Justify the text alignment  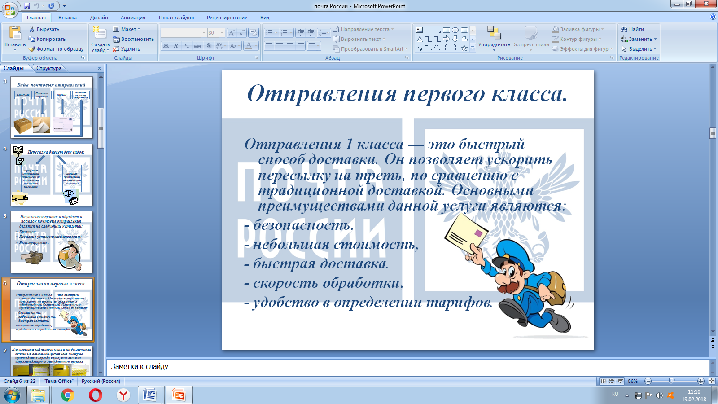click(300, 46)
